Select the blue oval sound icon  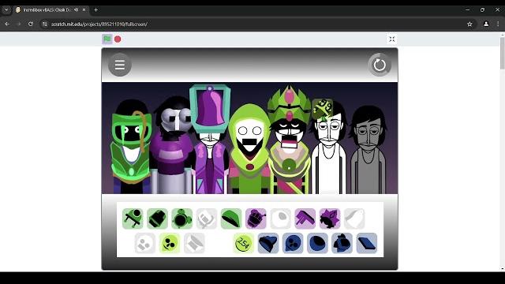point(317,243)
